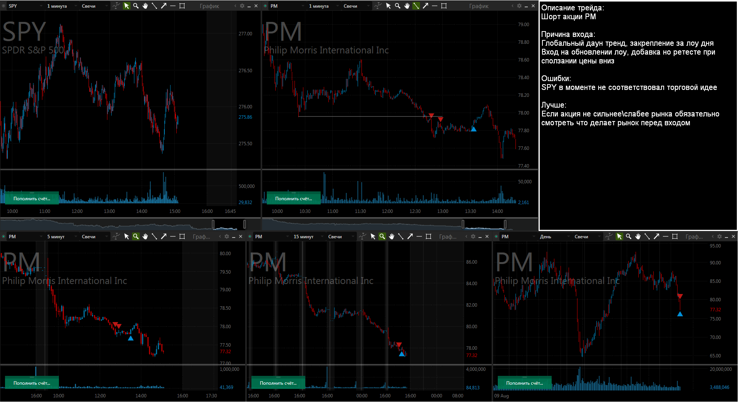Image resolution: width=738 pixels, height=402 pixels.
Task: Select the pointer tool in PM 5-minute chart
Action: (x=126, y=236)
